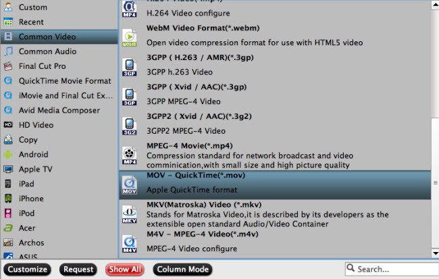
Task: Click the iMovie and Final Cut Express icon
Action: click(x=8, y=95)
